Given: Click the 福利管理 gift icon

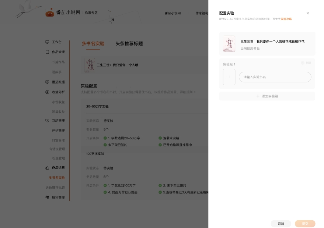Looking at the screenshot, I should tap(47, 197).
